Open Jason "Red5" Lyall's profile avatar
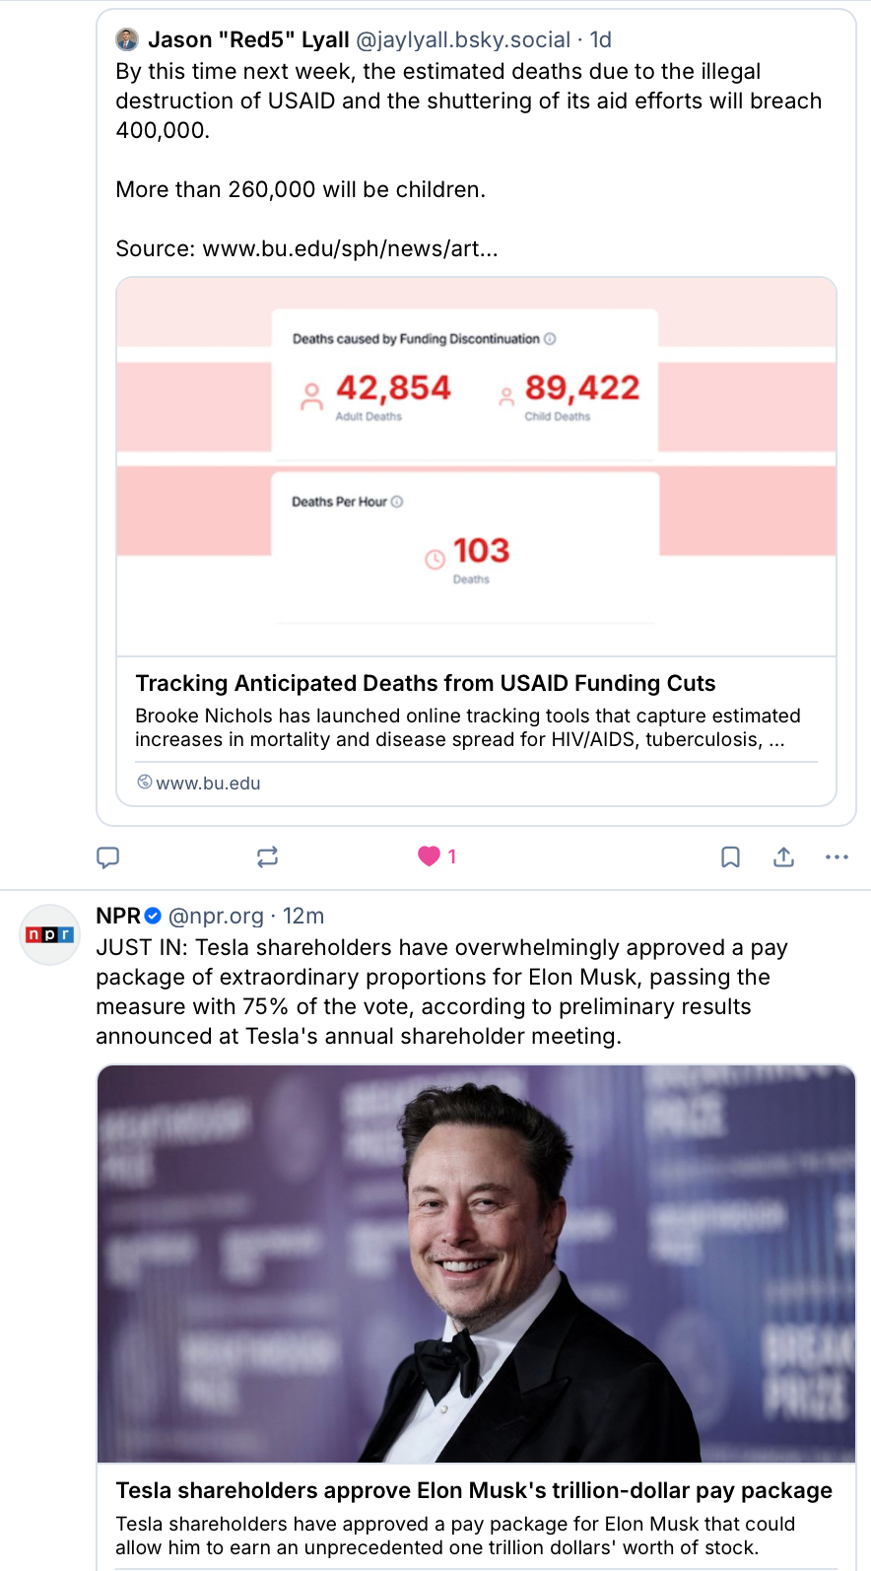The image size is (871, 1571). [x=127, y=39]
